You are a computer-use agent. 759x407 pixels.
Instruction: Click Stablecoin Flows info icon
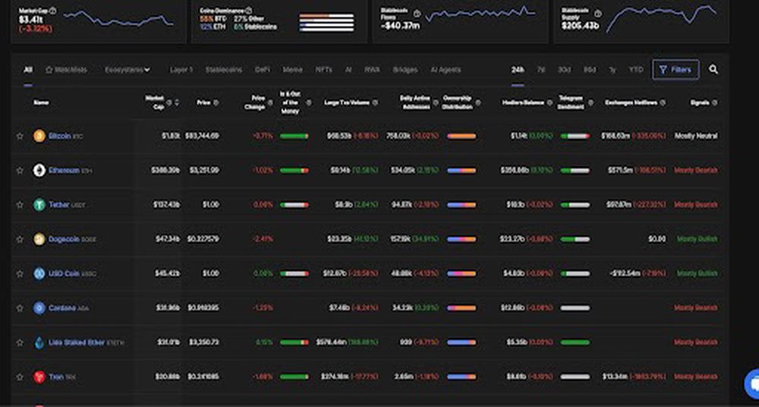click(417, 14)
